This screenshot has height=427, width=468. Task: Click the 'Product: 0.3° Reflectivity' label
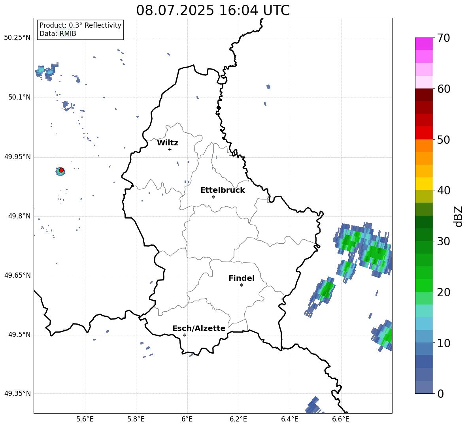[x=80, y=25]
